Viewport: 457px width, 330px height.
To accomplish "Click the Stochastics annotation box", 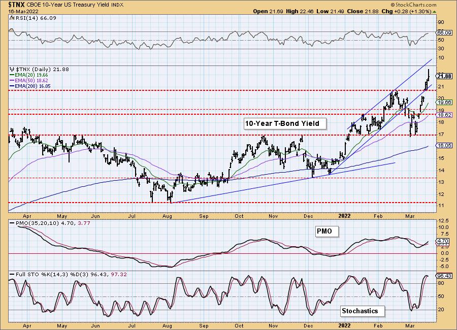I will pos(362,311).
